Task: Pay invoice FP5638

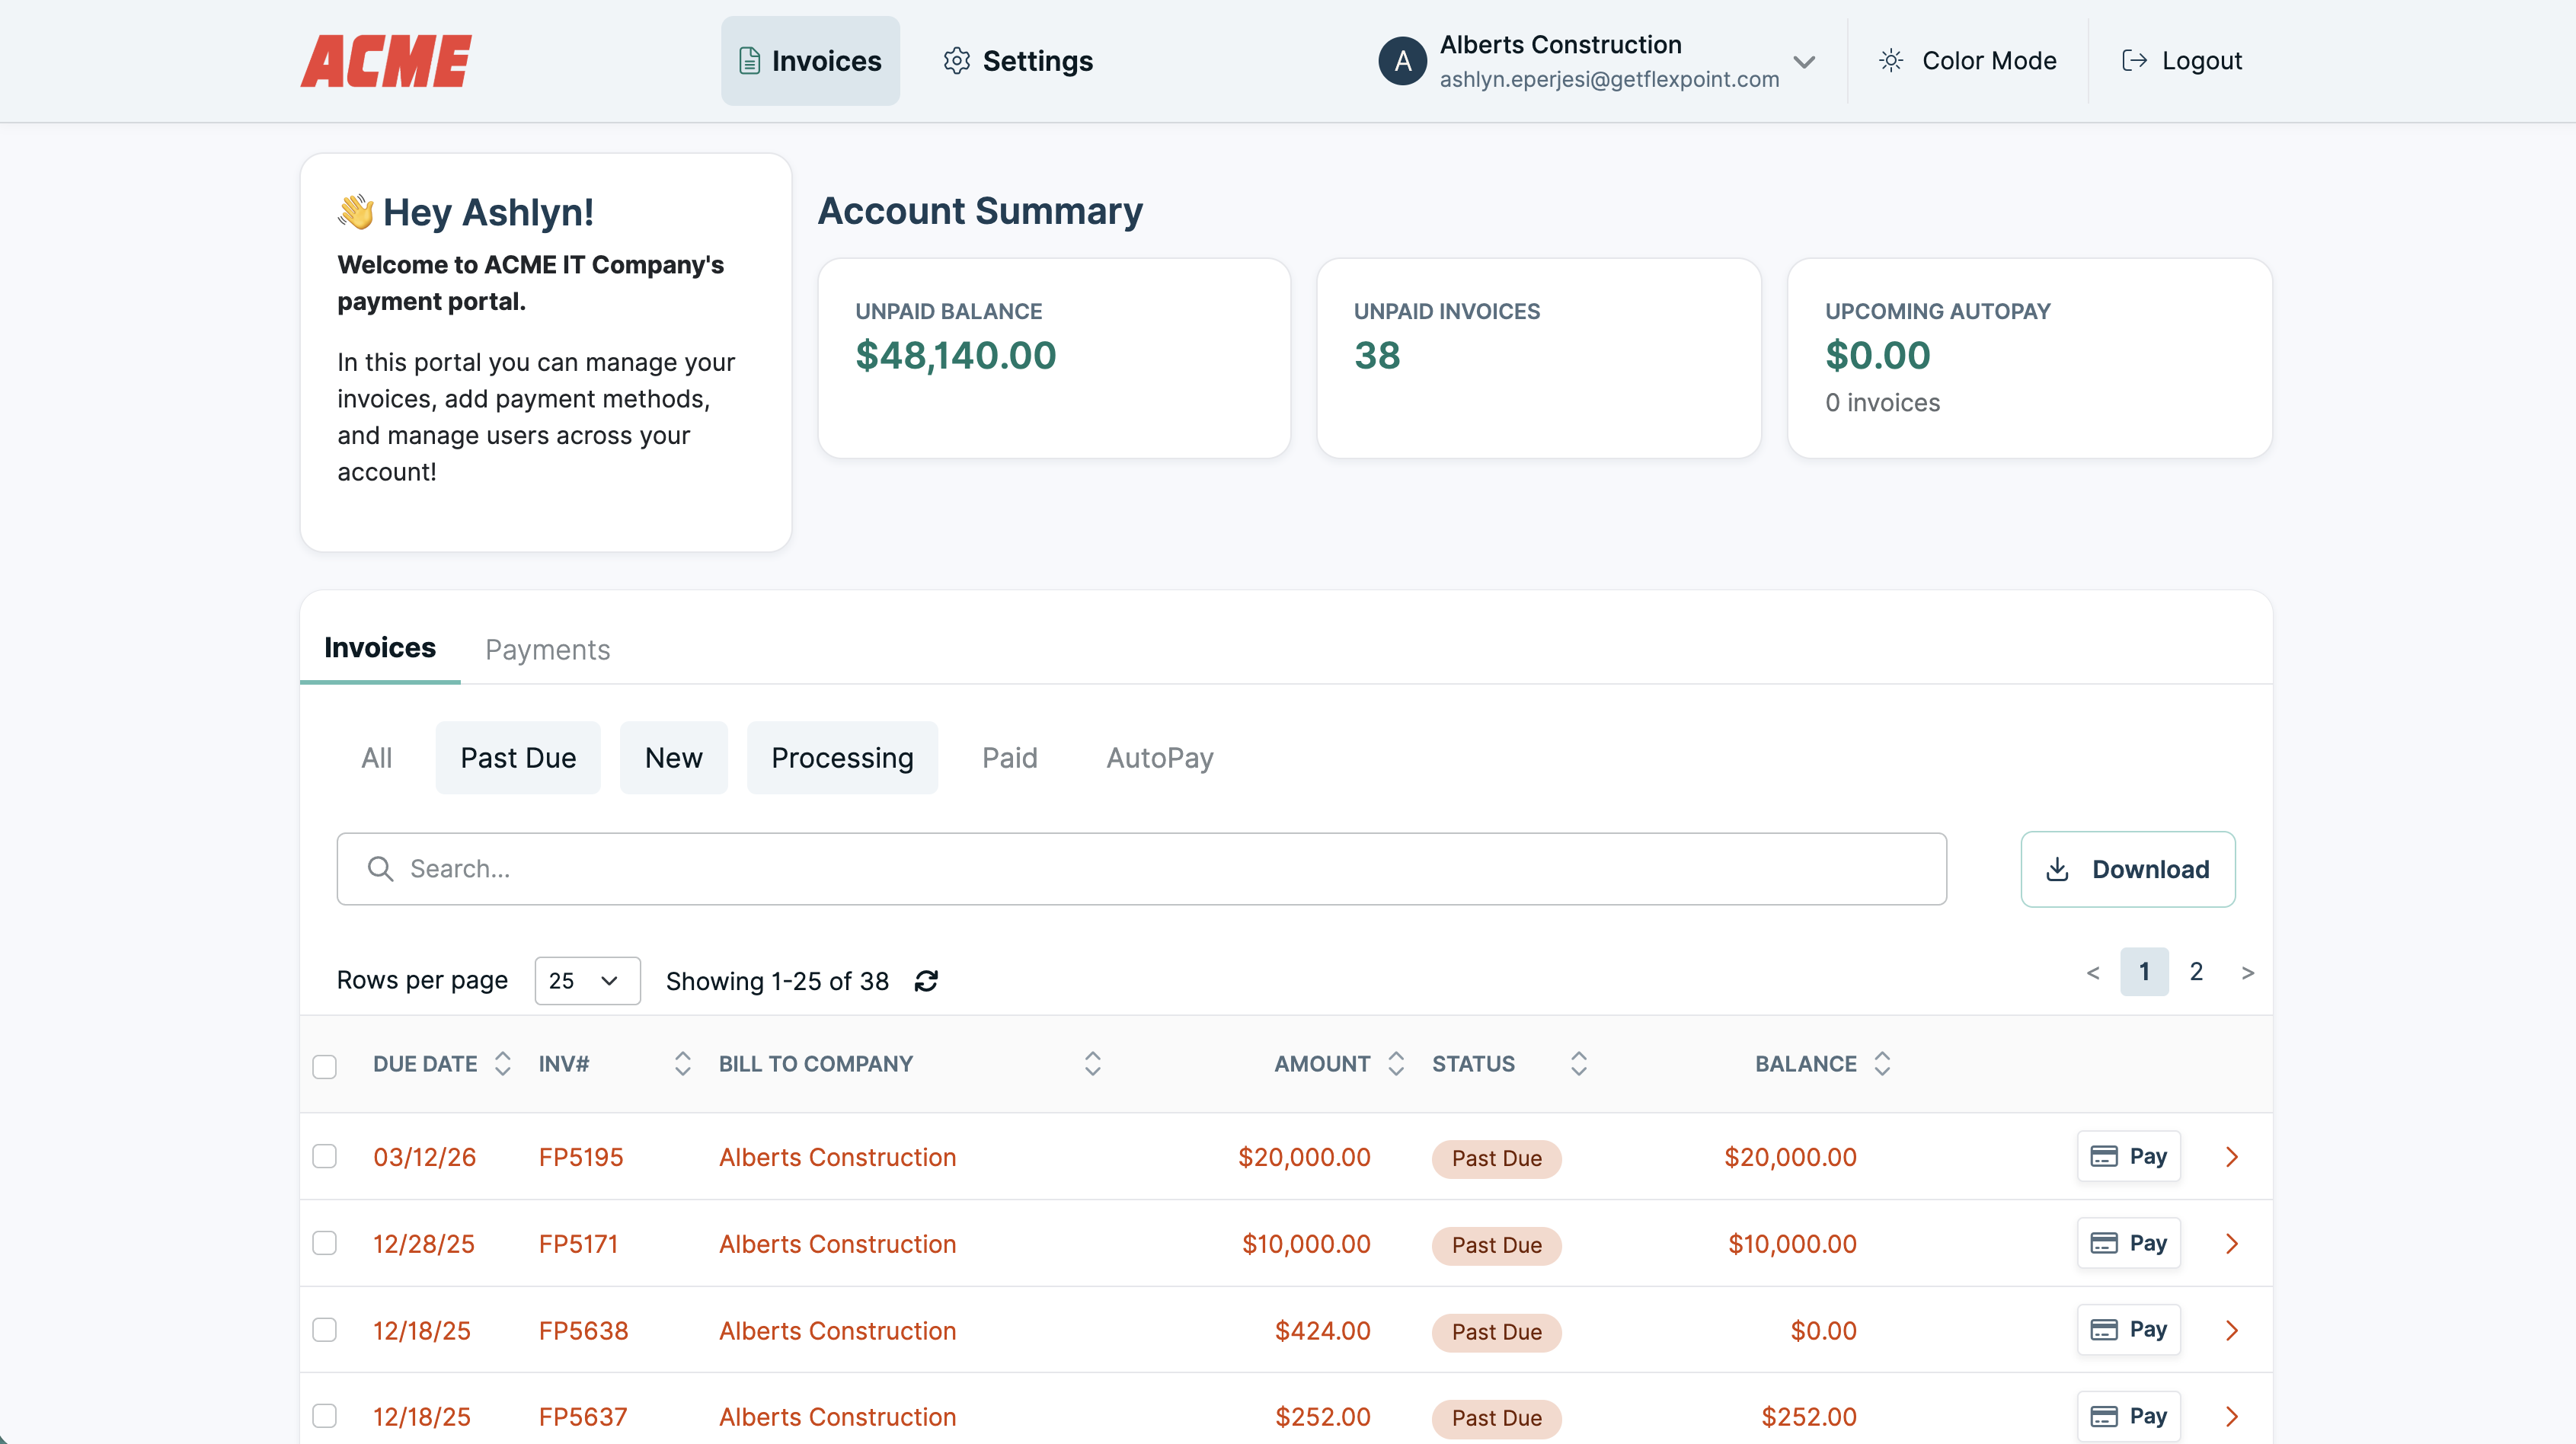Action: coord(2128,1330)
